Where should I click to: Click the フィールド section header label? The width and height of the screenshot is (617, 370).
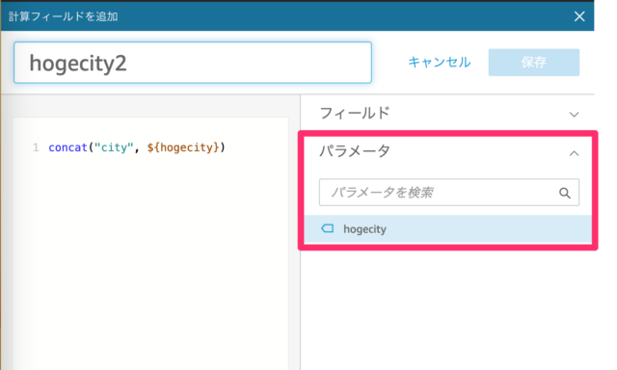[355, 114]
